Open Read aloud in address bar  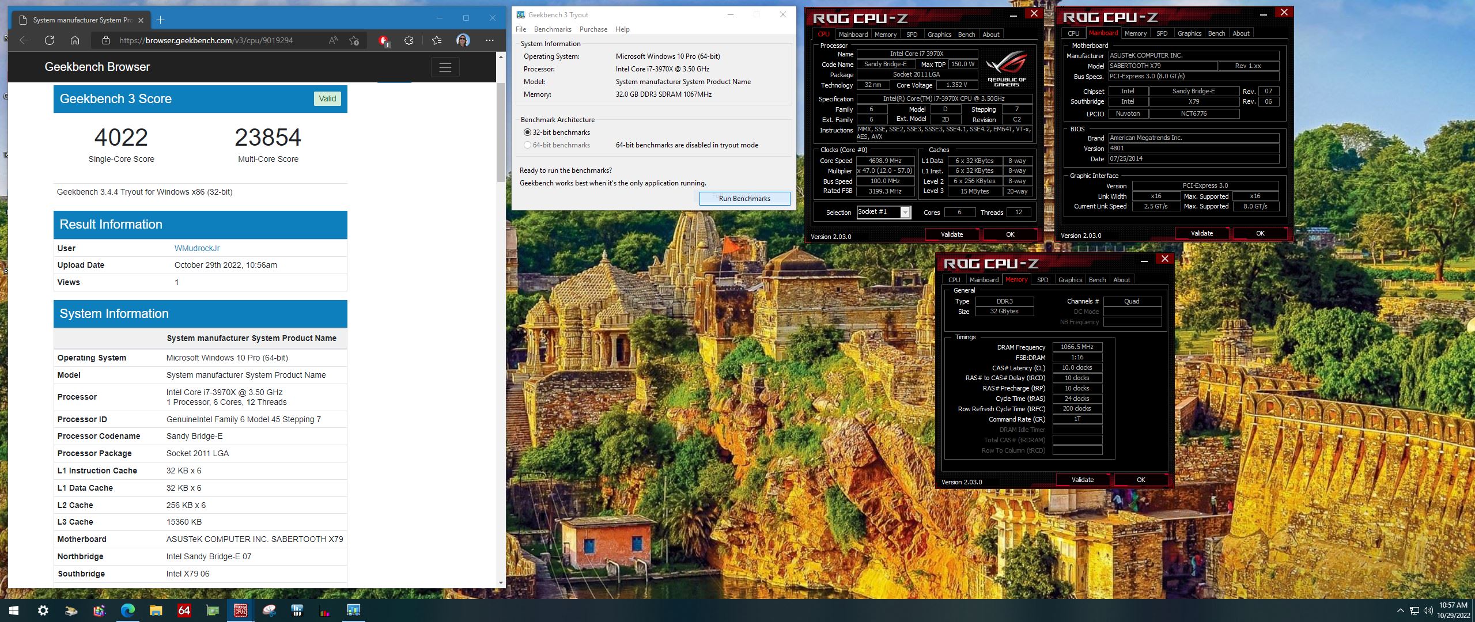click(333, 40)
